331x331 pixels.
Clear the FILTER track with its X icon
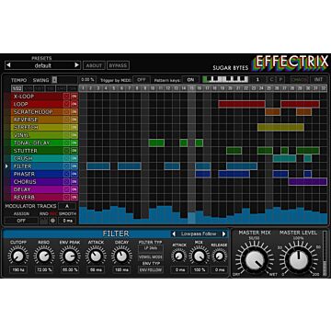[x=66, y=166]
